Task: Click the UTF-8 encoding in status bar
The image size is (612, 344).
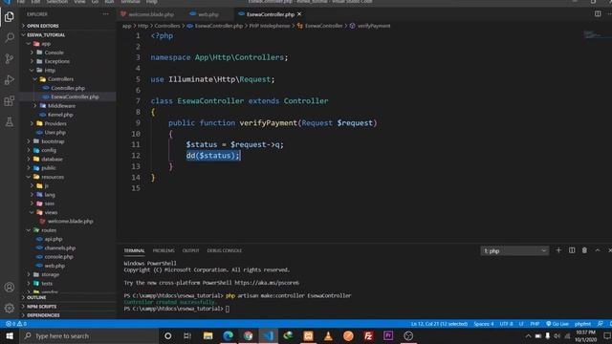Action: [x=506, y=324]
